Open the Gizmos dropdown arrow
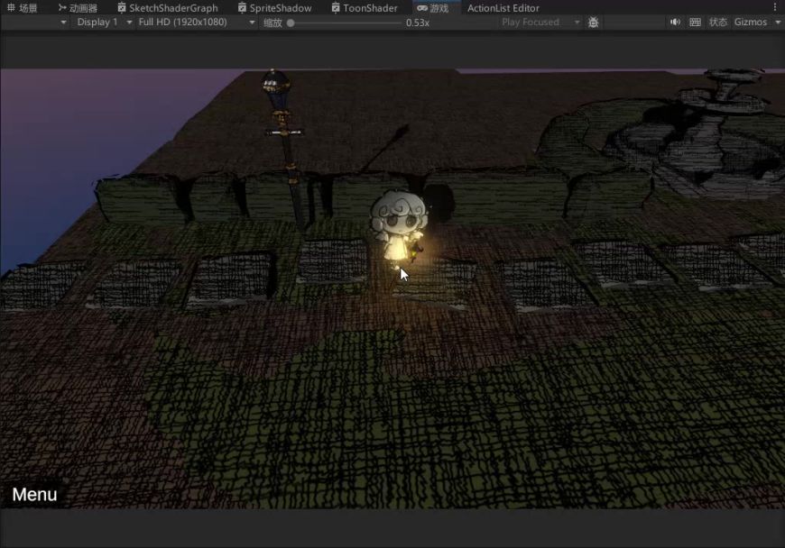Viewport: 785px width, 548px height. pos(778,22)
